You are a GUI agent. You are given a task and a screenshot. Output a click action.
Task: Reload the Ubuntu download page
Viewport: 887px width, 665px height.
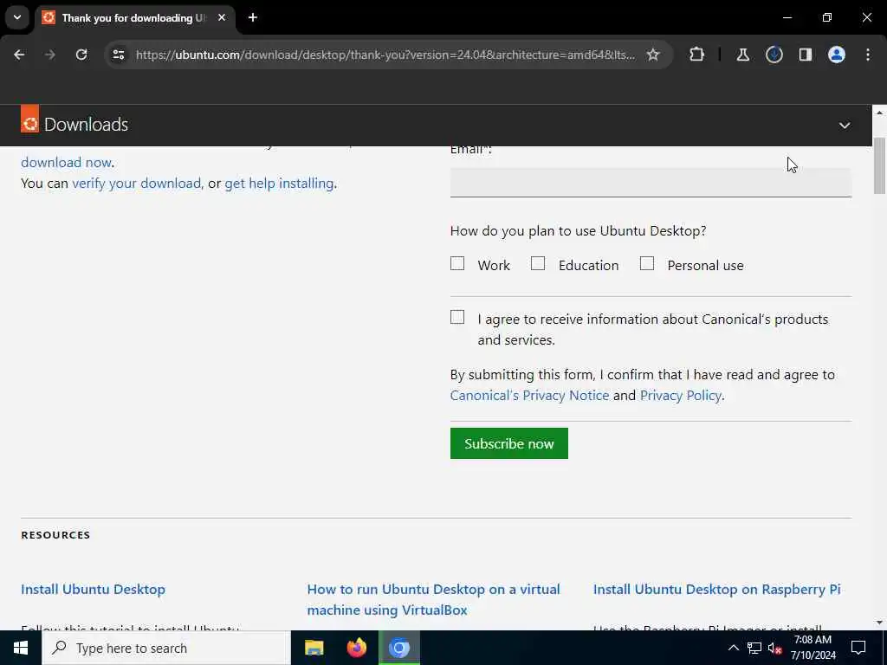click(81, 55)
